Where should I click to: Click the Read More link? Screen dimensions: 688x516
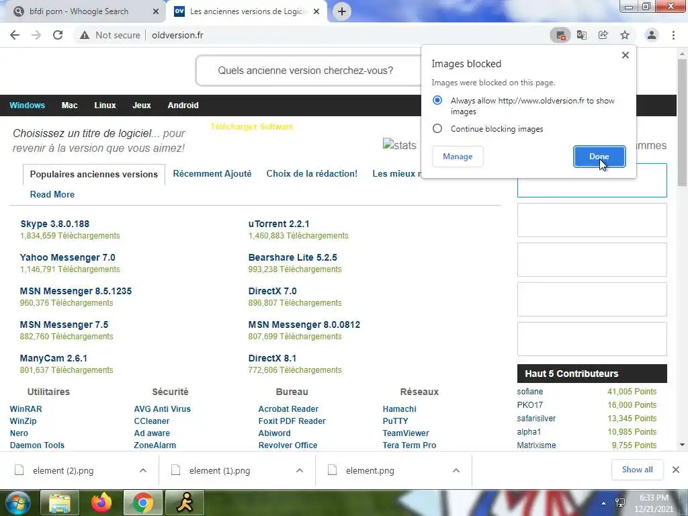point(52,194)
